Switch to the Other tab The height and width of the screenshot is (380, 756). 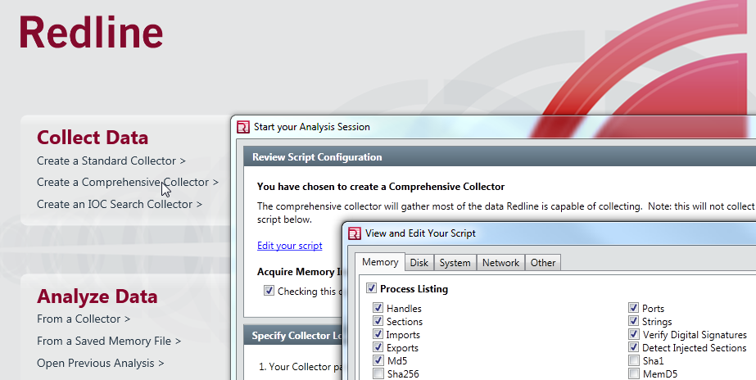click(543, 263)
